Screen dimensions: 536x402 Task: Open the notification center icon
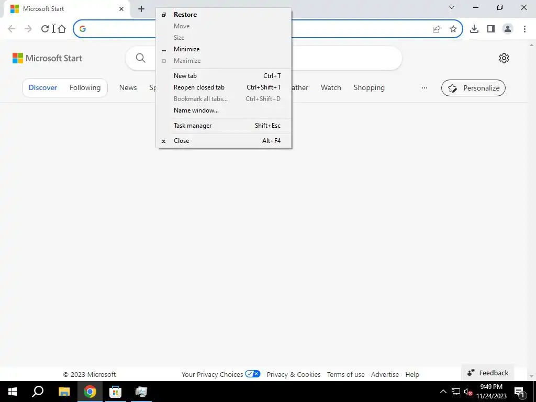point(520,392)
